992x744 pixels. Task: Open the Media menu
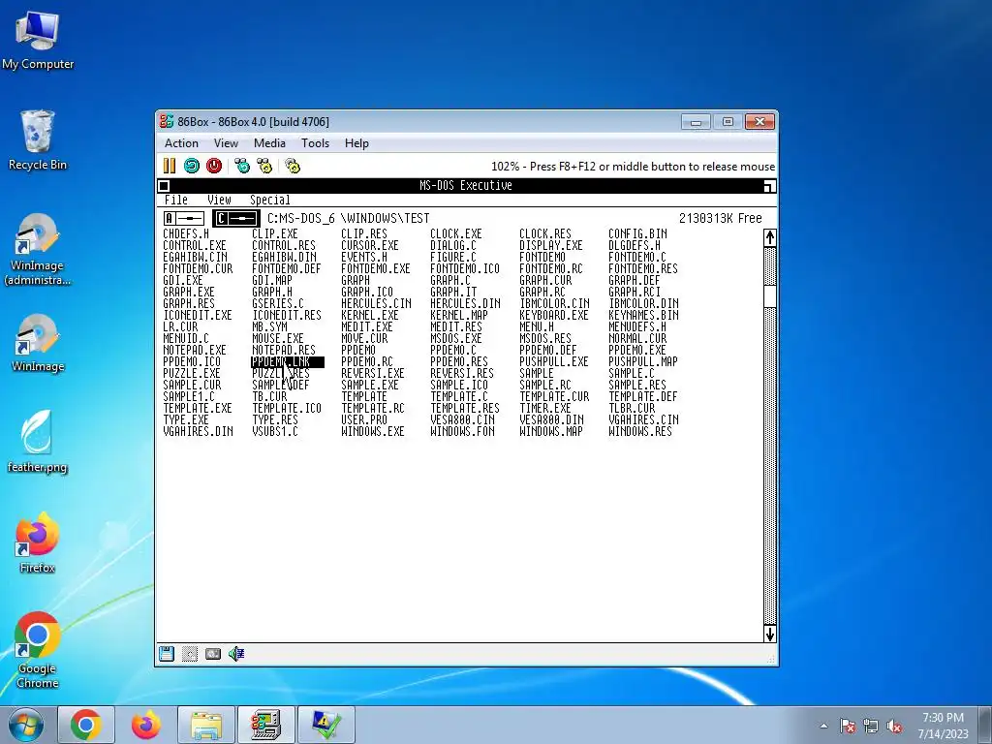coord(269,143)
